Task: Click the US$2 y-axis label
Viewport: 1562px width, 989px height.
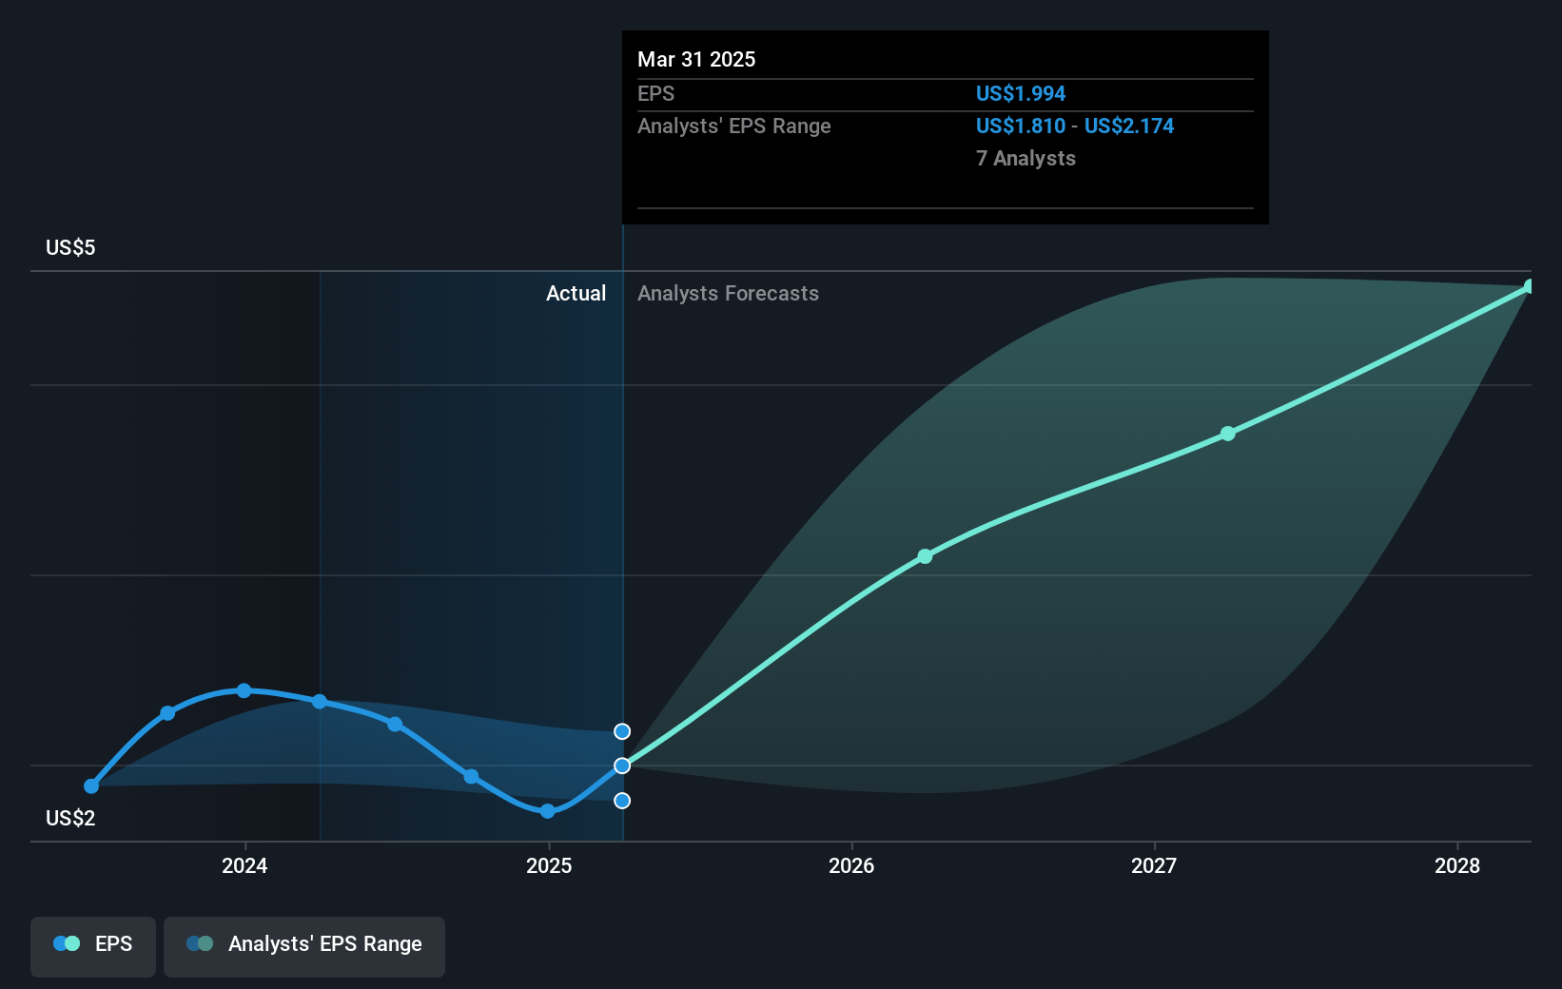Action: 70,819
